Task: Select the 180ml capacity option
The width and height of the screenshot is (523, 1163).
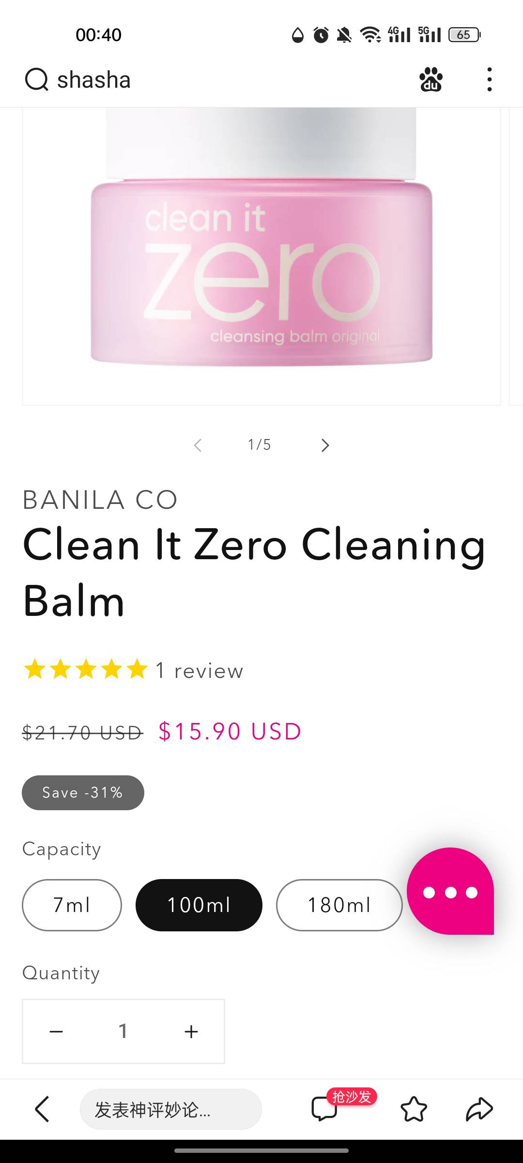Action: (x=339, y=905)
